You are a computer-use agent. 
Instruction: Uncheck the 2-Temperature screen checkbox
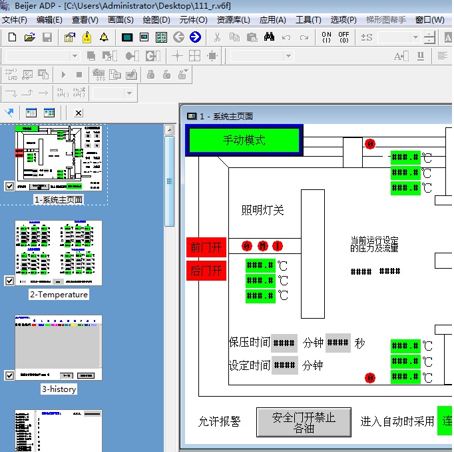pyautogui.click(x=9, y=281)
